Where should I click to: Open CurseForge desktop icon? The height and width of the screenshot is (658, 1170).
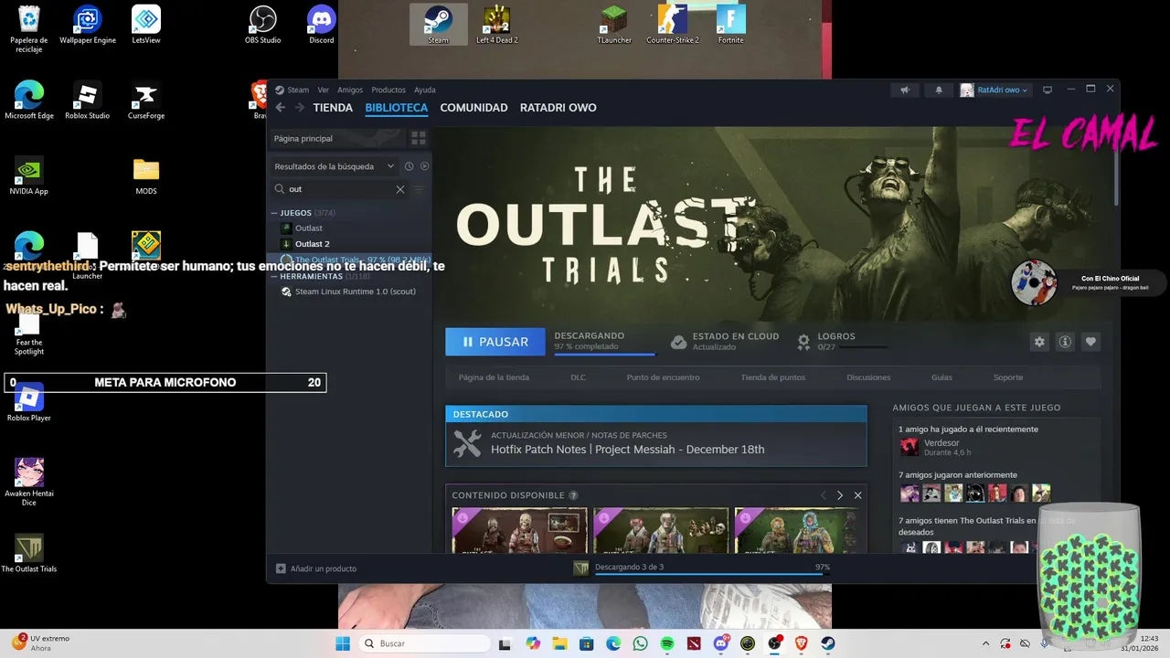pos(146,101)
